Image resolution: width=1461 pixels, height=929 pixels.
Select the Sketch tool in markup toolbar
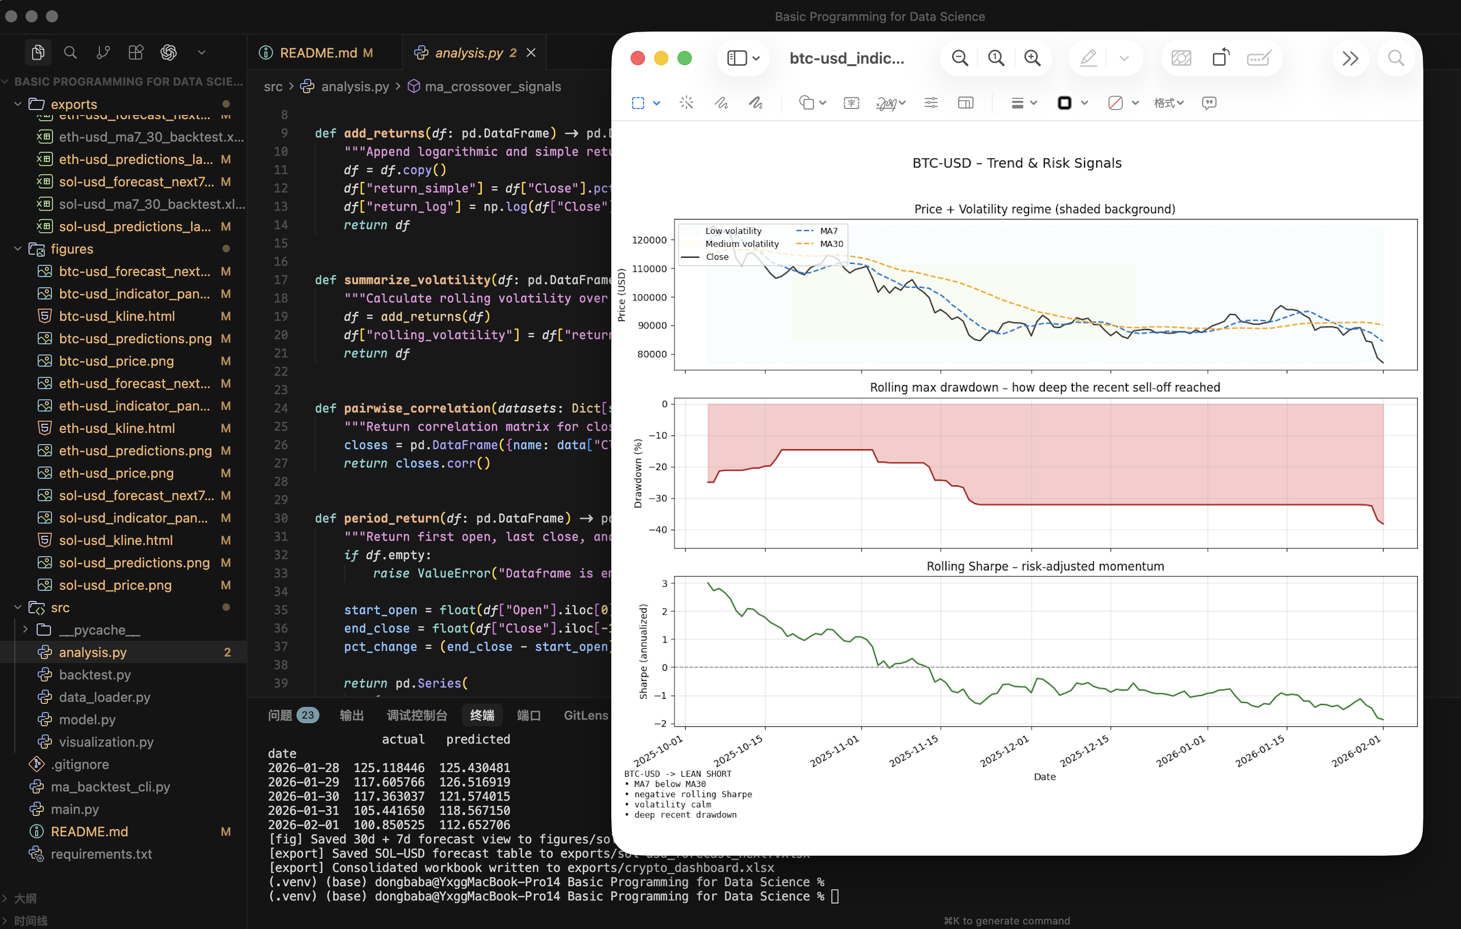click(x=721, y=103)
